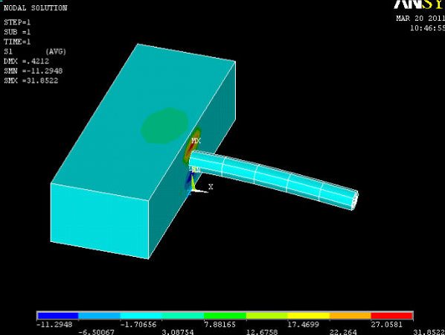Image resolution: width=445 pixels, height=335 pixels.
Task: Click the DMX =.4212 label
Action: click(x=26, y=61)
